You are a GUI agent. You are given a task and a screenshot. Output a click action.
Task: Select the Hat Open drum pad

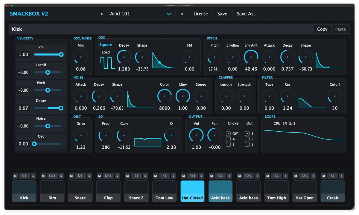coord(305,191)
